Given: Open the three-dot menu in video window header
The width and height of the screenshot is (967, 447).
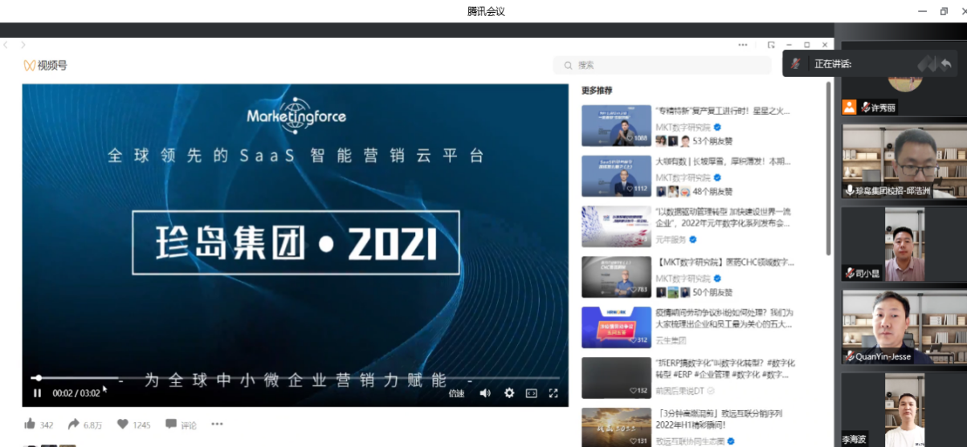Looking at the screenshot, I should point(743,45).
